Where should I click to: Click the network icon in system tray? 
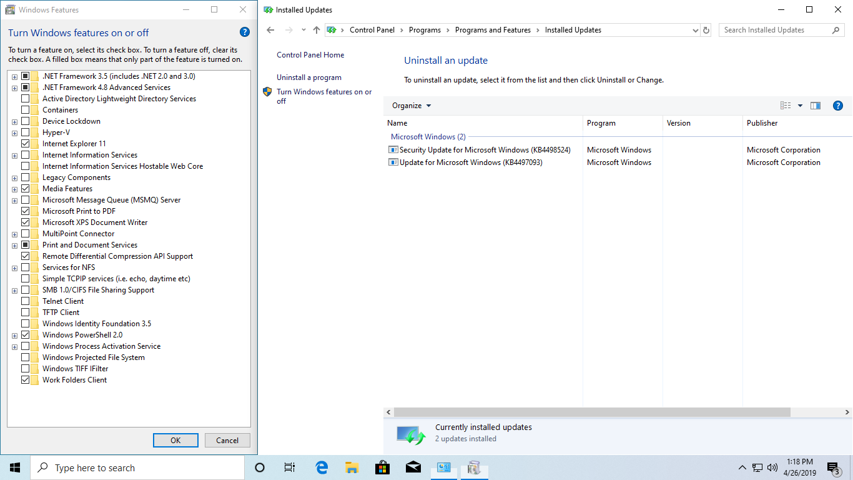coord(757,467)
